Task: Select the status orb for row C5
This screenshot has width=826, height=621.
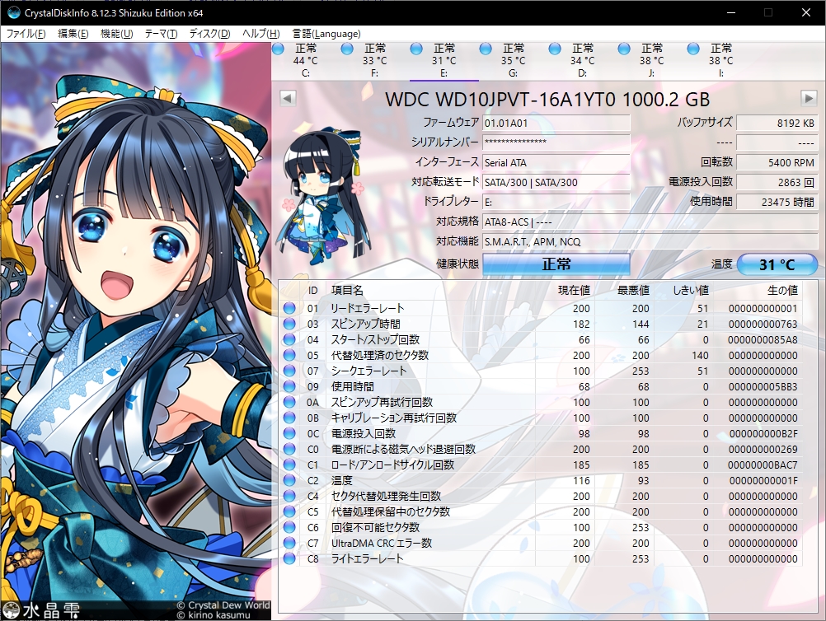Action: pyautogui.click(x=289, y=511)
